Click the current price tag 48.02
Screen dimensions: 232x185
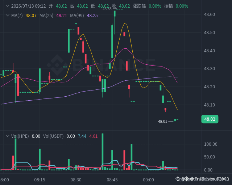[x=210, y=119]
